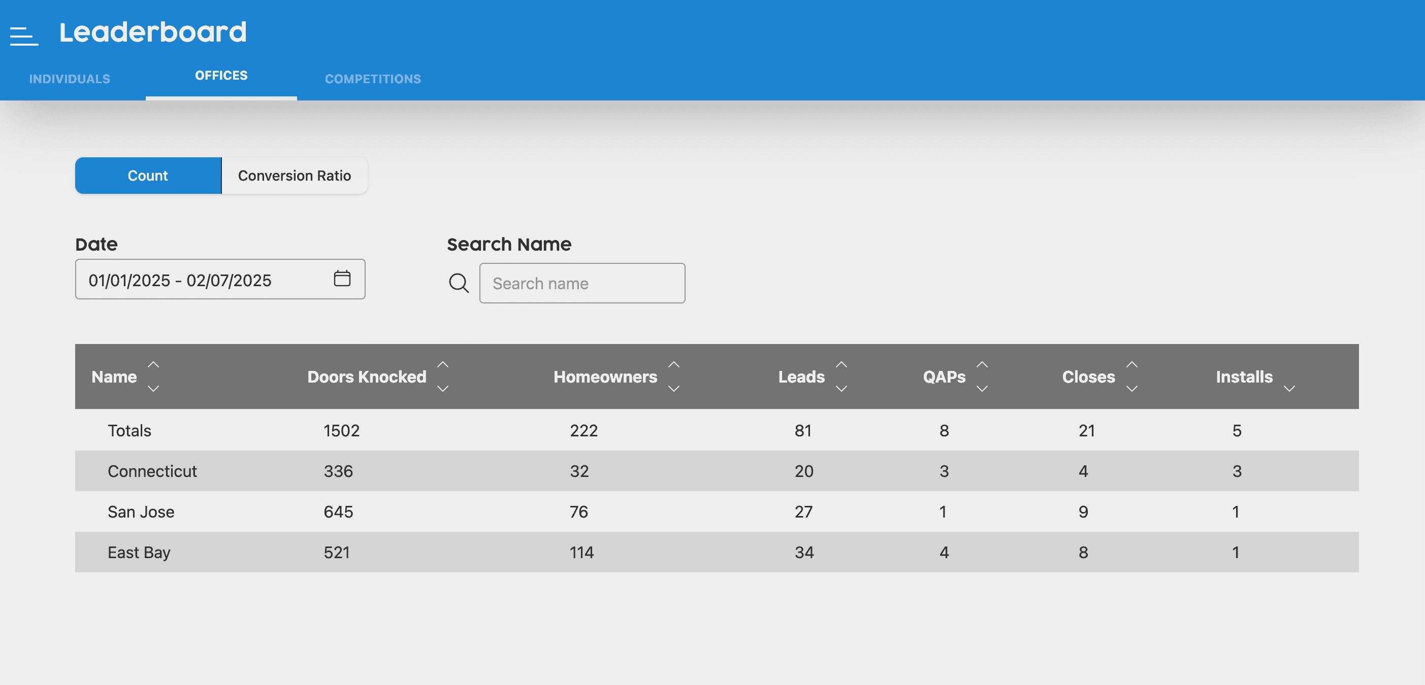Sort Name column ascending arrow
Viewport: 1425px width, 685px height.
pyautogui.click(x=153, y=365)
